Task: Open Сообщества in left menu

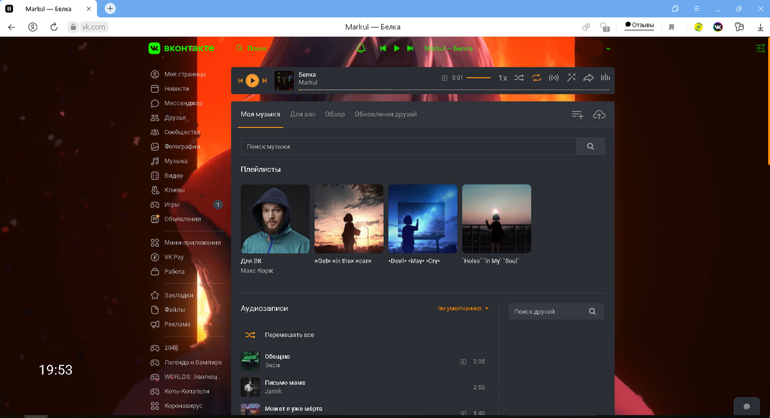Action: tap(175, 132)
